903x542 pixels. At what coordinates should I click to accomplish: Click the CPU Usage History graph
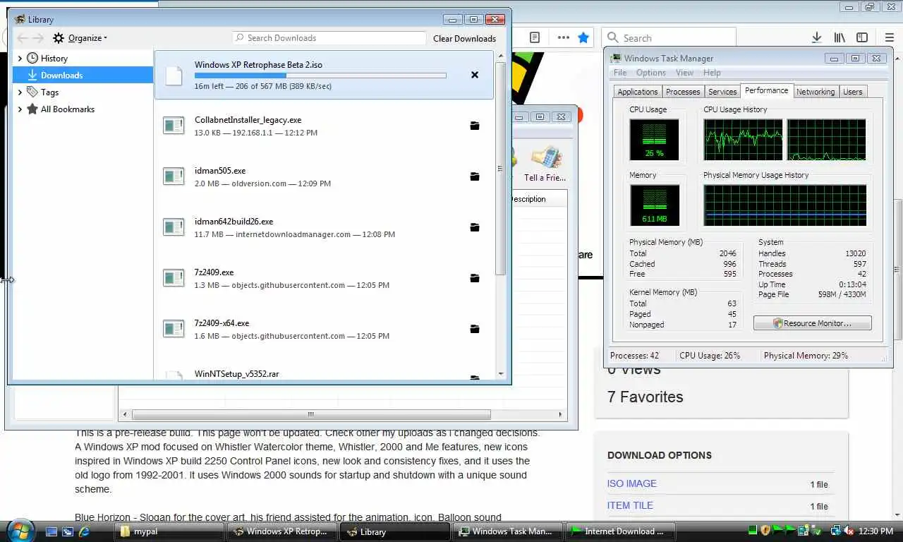784,140
